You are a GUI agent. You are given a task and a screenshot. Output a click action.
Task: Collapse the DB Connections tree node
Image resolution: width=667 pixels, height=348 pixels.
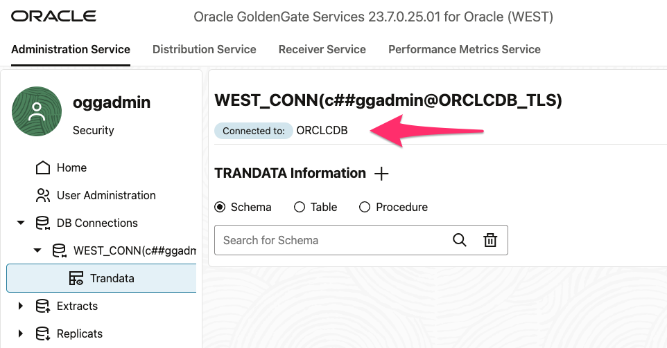point(21,223)
